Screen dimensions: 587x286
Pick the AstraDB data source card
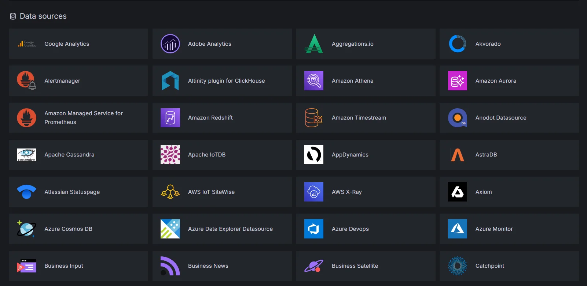[x=486, y=155]
